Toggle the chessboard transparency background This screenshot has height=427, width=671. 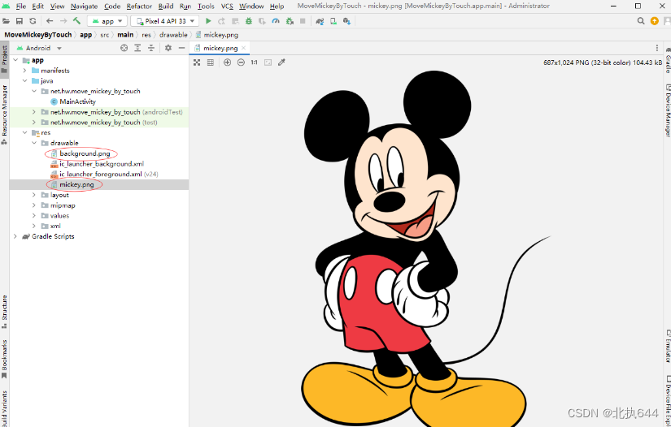click(197, 63)
